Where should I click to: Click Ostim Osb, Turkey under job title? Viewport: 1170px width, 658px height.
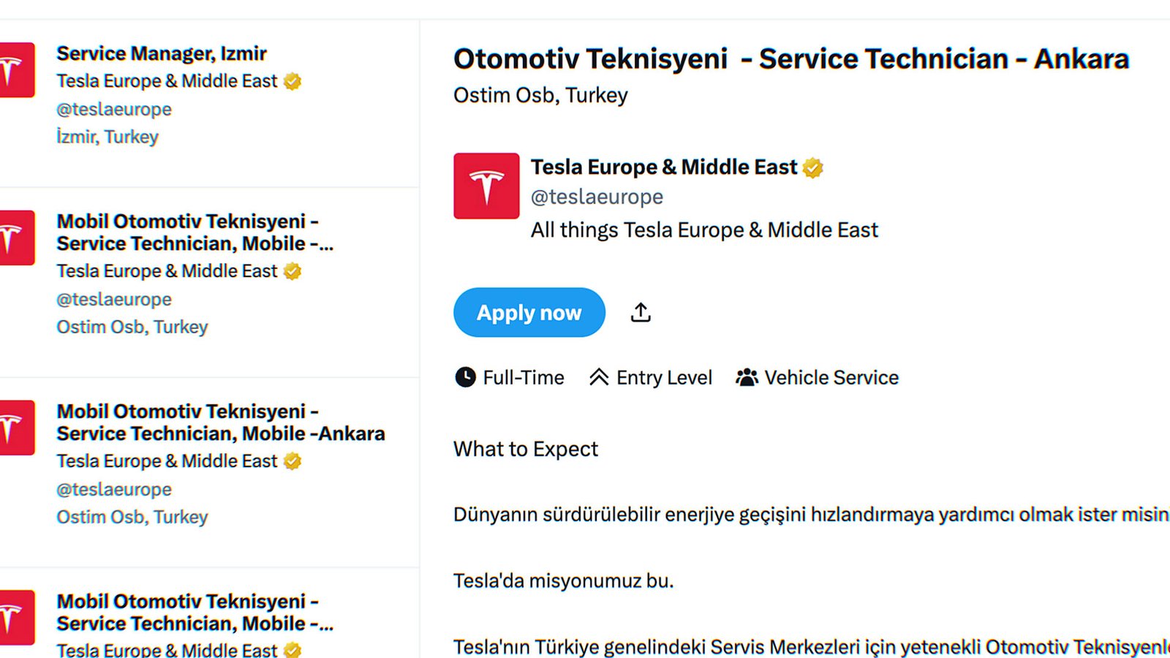click(x=540, y=96)
